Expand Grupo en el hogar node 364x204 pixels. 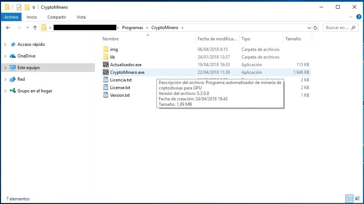5,91
